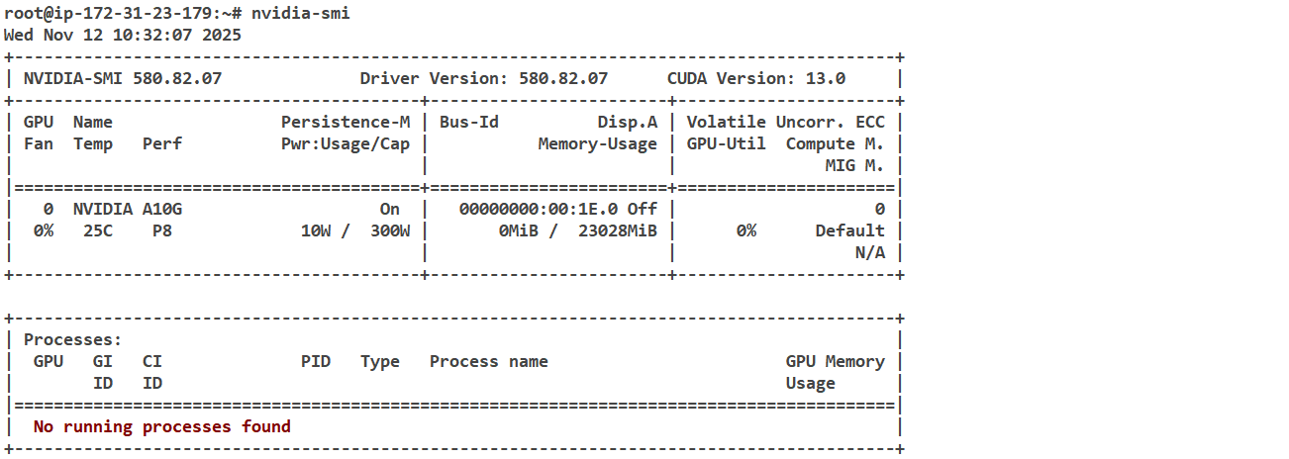The height and width of the screenshot is (459, 1289).
Task: Click the root@ip-172-31-23-179 shell prompt
Action: [117, 13]
